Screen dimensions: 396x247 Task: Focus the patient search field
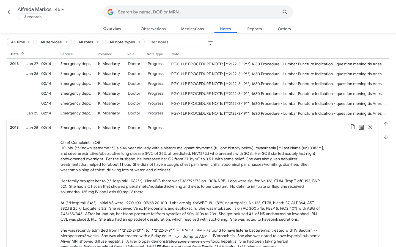click(198, 12)
